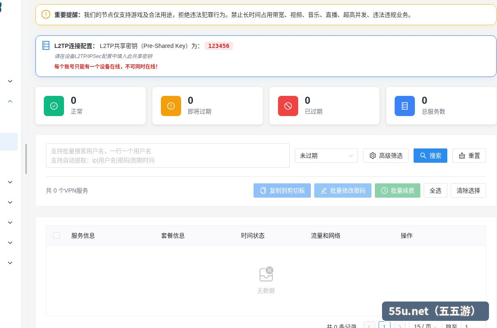The image size is (497, 328).
Task: Click the 共 0 个VPN服务 count text
Action: 67,190
